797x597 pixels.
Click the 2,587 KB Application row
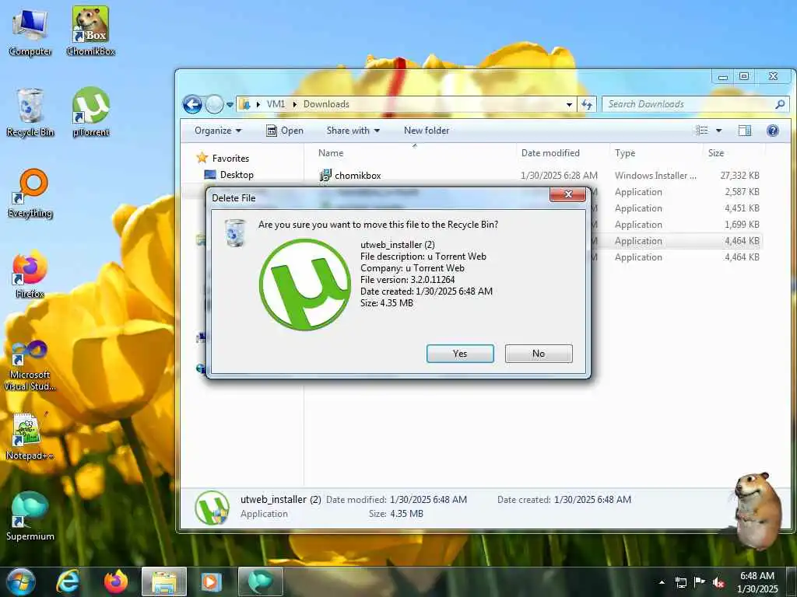tap(681, 192)
